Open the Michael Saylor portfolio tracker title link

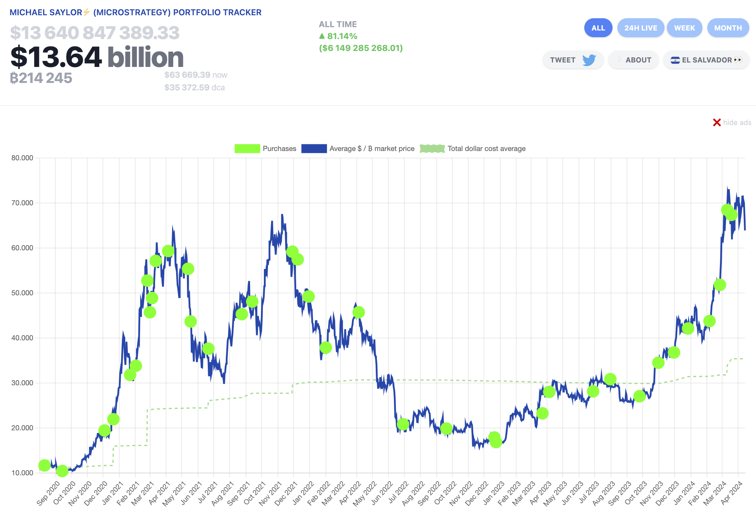(x=135, y=12)
